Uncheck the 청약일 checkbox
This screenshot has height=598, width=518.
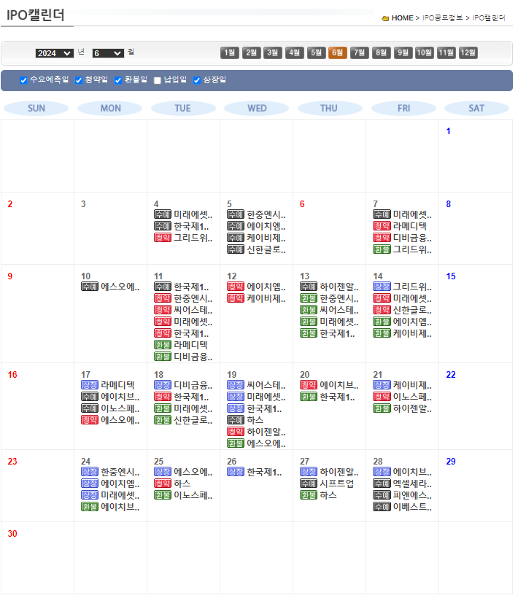[x=79, y=80]
